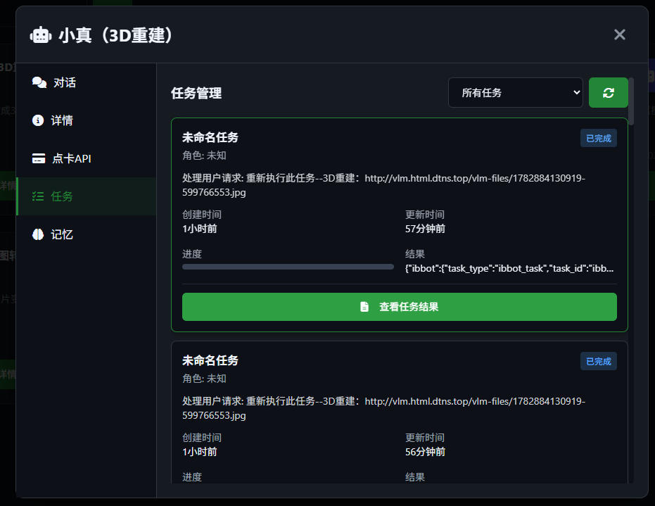Image resolution: width=655 pixels, height=506 pixels.
Task: Select the 任务 tab
Action: [86, 196]
